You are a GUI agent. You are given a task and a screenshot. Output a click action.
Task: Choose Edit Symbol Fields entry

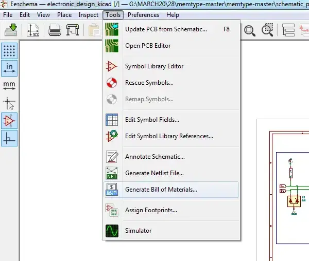(171, 120)
